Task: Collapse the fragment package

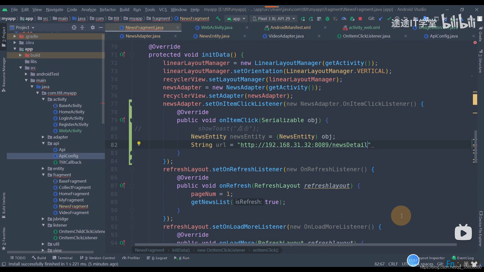Action: [43, 175]
